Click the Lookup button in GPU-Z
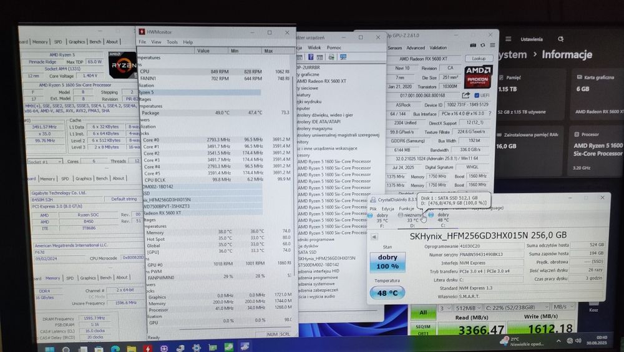This screenshot has width=624, height=352. (x=479, y=58)
